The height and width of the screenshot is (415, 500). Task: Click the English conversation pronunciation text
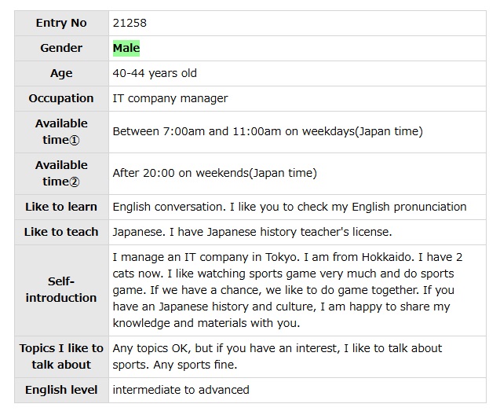point(290,207)
